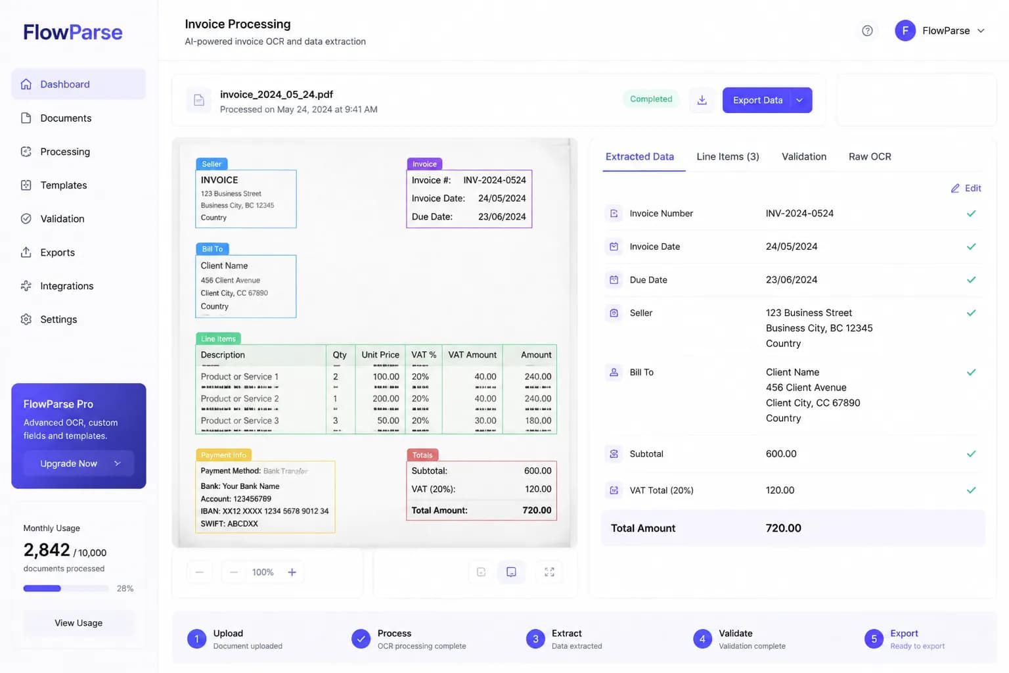Click the Templates sidebar icon
This screenshot has height=673, width=1009.
(26, 185)
